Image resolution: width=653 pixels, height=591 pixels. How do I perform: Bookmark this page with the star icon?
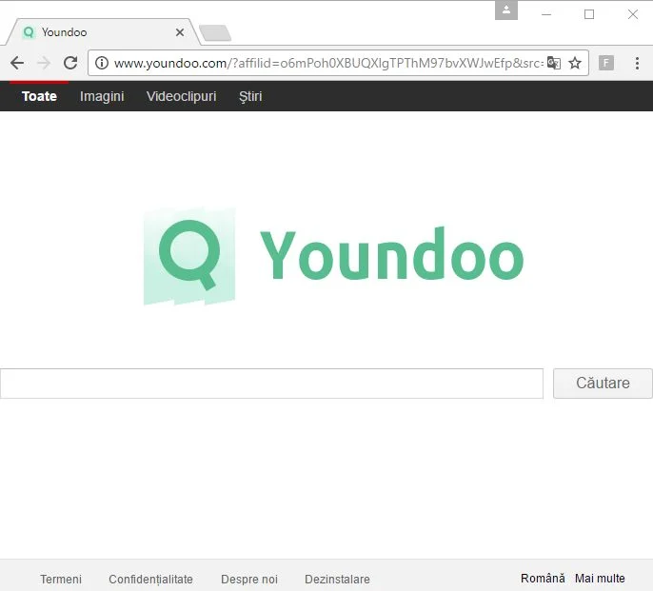575,63
